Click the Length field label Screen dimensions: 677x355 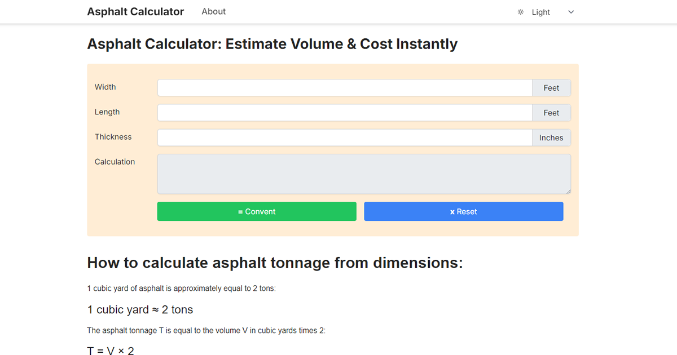pyautogui.click(x=107, y=112)
